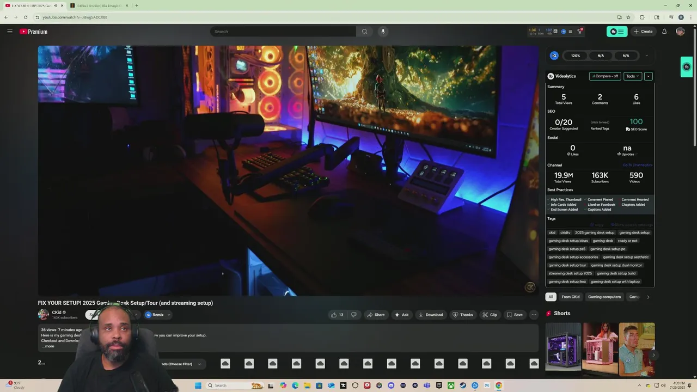697x392 pixels.
Task: Like the video (13 likes)
Action: [337, 315]
